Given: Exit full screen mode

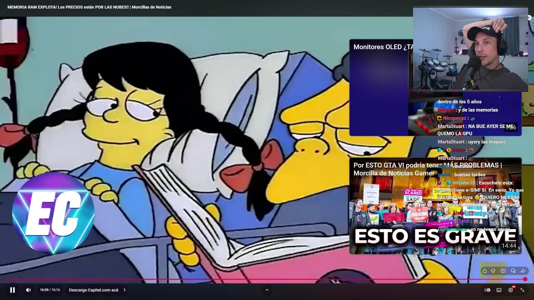Looking at the screenshot, I should [x=522, y=290].
